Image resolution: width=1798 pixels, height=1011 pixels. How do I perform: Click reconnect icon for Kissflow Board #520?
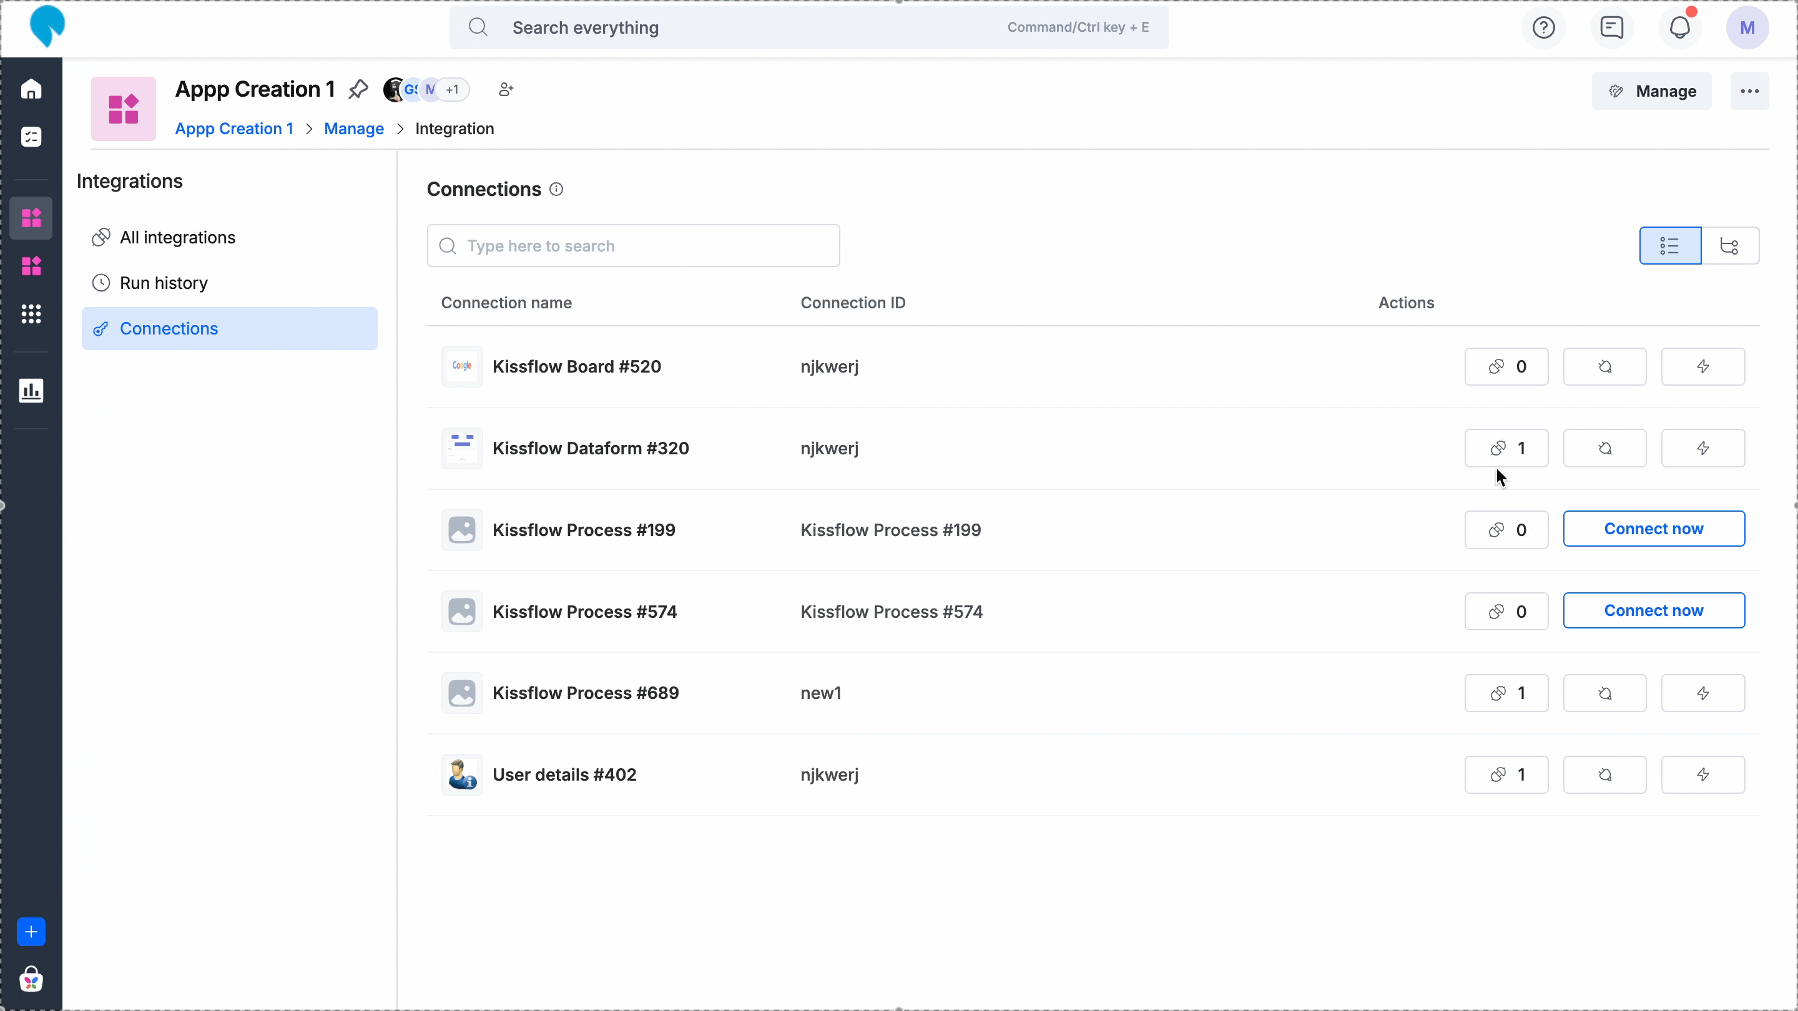(1604, 366)
